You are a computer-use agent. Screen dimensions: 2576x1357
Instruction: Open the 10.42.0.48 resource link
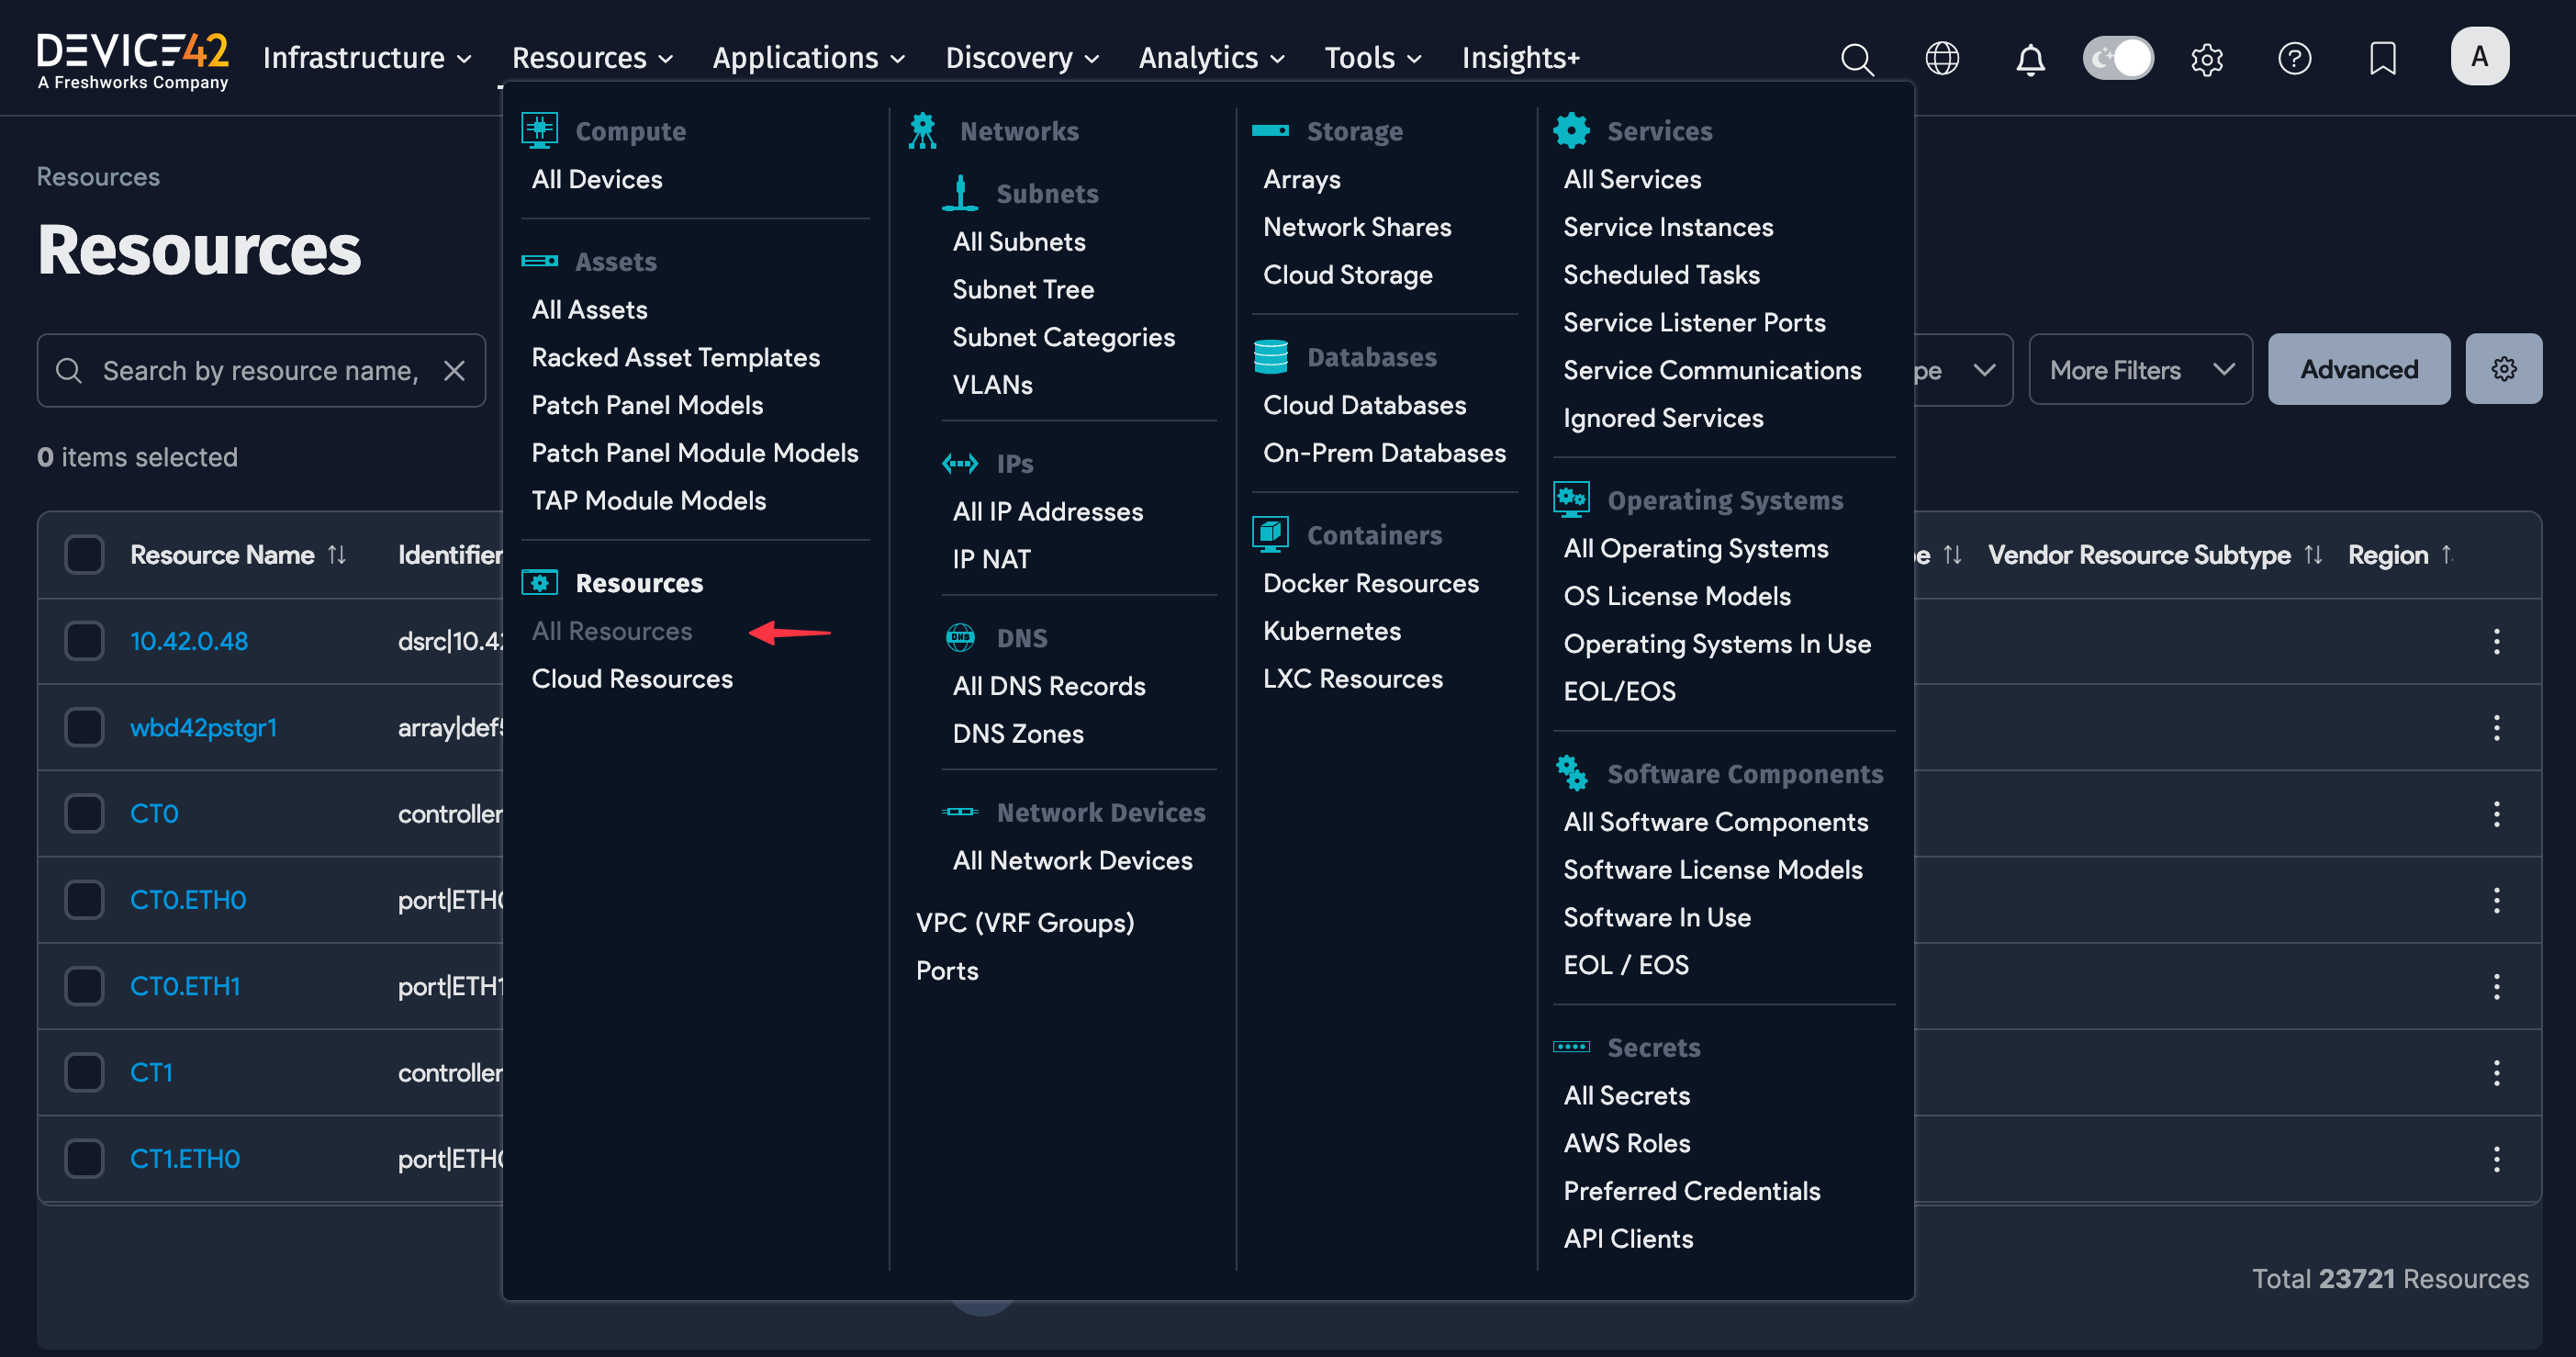tap(189, 641)
